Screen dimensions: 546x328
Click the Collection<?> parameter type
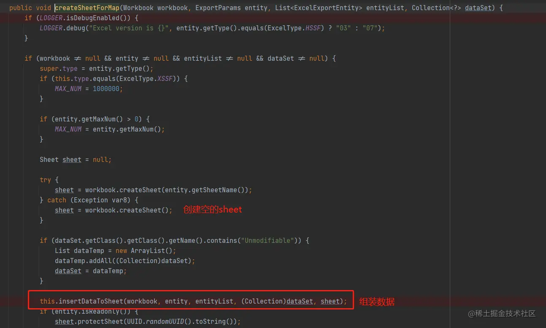click(x=436, y=8)
